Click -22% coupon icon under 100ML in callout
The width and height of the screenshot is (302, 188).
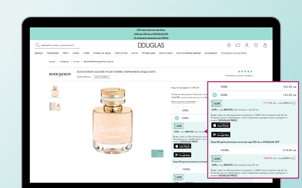pos(217,159)
